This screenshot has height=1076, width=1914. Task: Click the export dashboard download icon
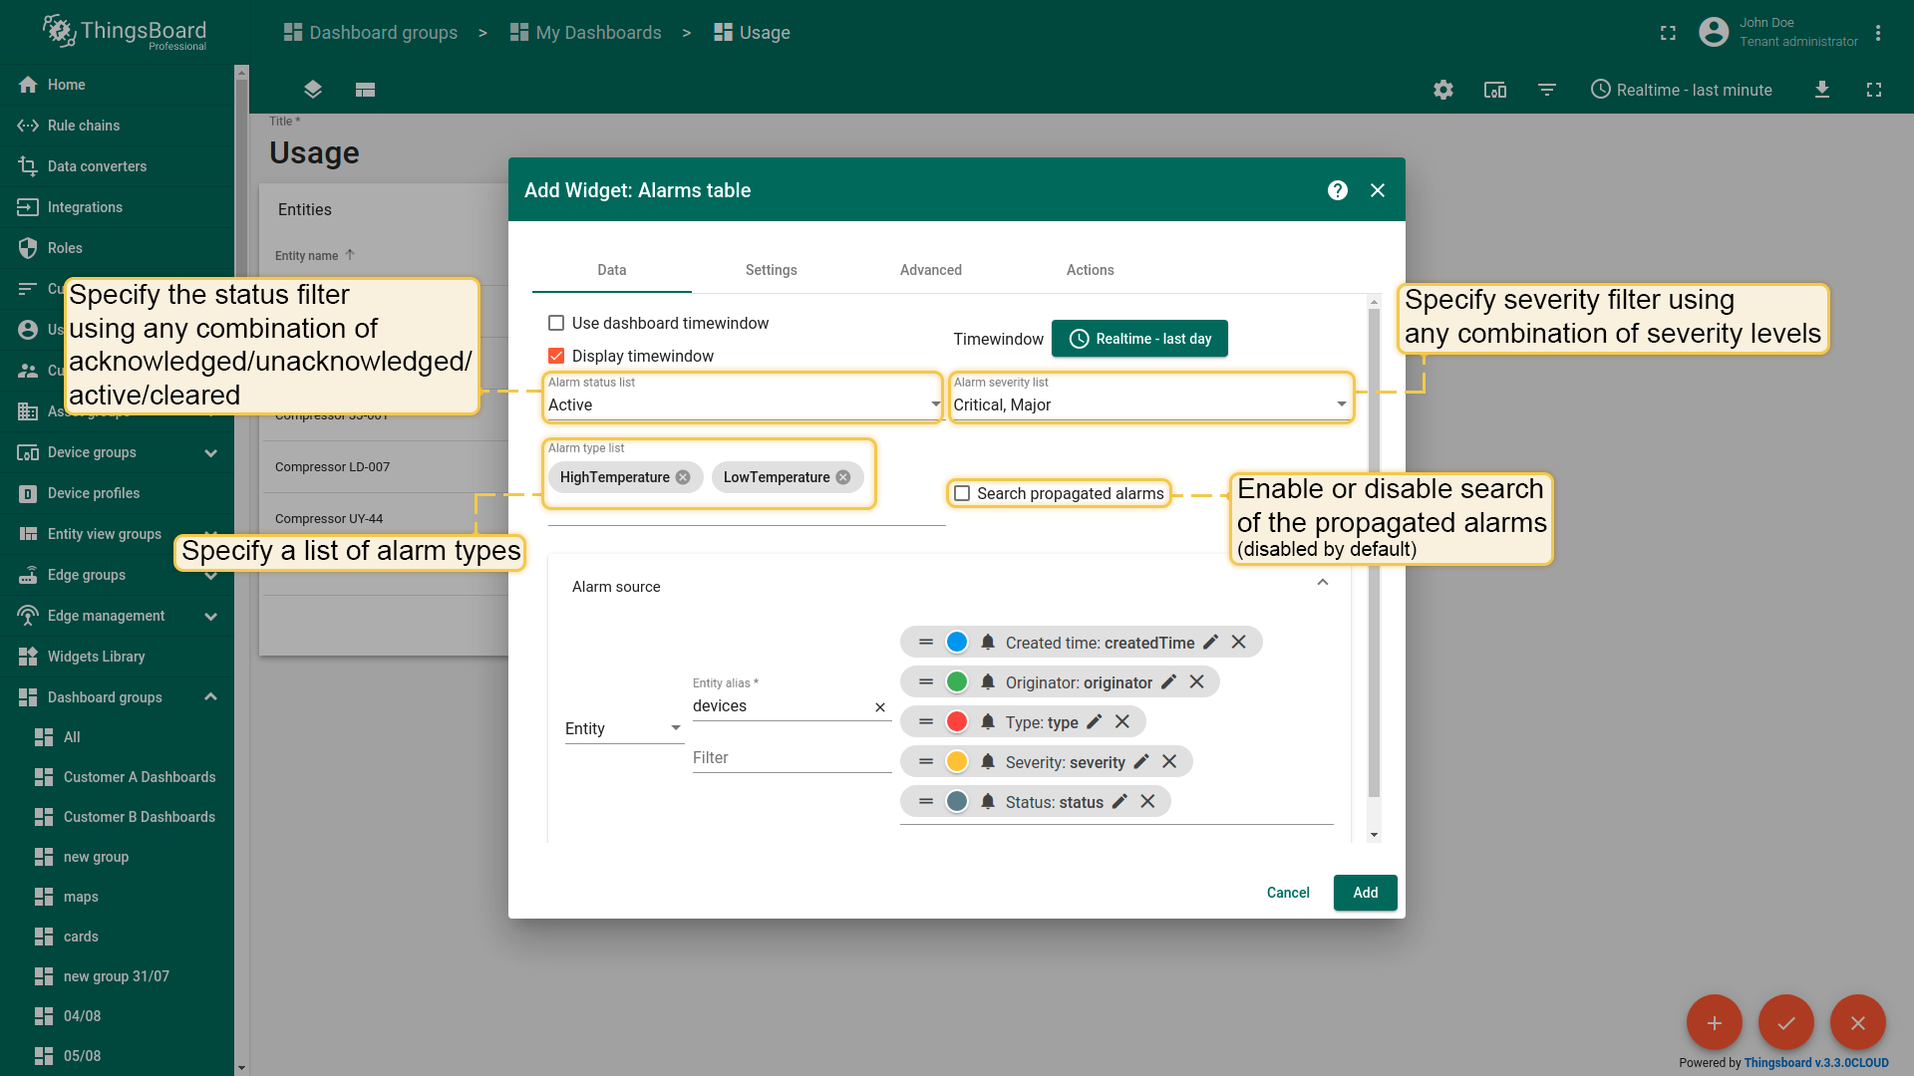(x=1822, y=90)
